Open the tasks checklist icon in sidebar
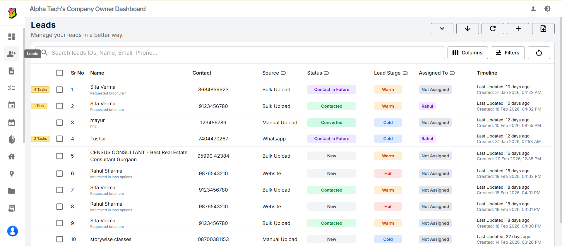The height and width of the screenshot is (246, 562). tap(11, 88)
